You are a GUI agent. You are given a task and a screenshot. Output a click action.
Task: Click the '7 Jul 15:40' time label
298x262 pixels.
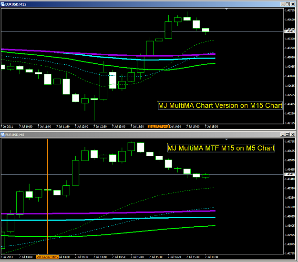212,257
